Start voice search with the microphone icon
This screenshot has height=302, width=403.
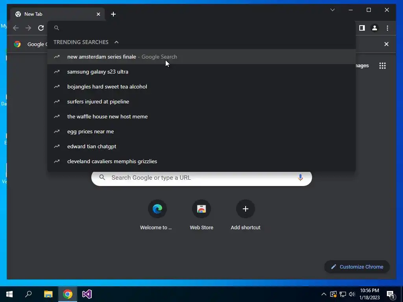pos(300,177)
